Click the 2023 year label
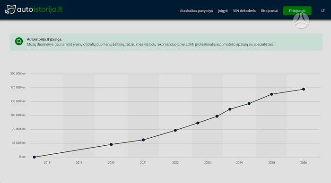This screenshot has height=183, width=331. pos(207,163)
